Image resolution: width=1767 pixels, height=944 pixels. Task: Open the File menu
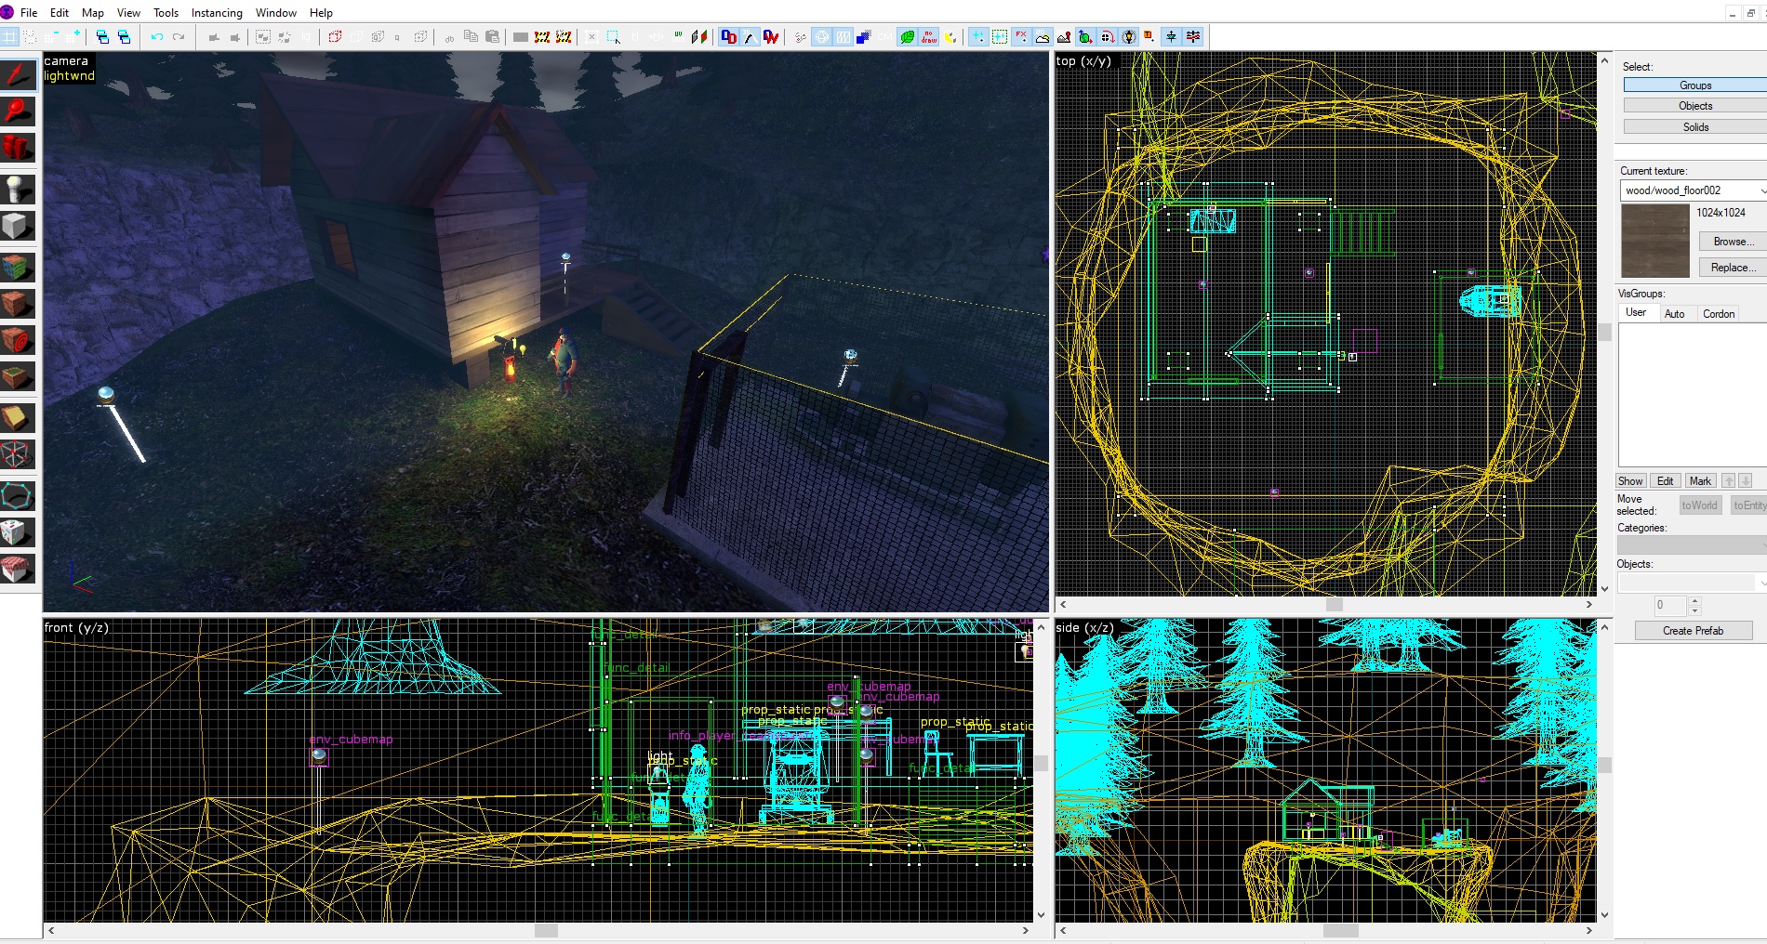click(x=29, y=13)
